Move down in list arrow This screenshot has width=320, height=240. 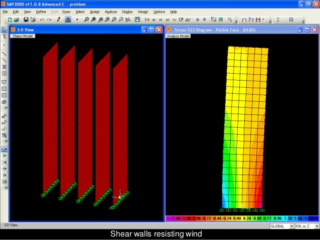[205, 20]
